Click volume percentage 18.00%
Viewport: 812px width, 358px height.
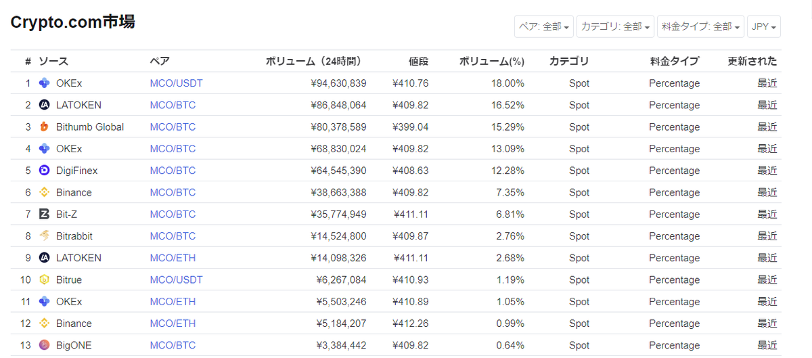(507, 83)
